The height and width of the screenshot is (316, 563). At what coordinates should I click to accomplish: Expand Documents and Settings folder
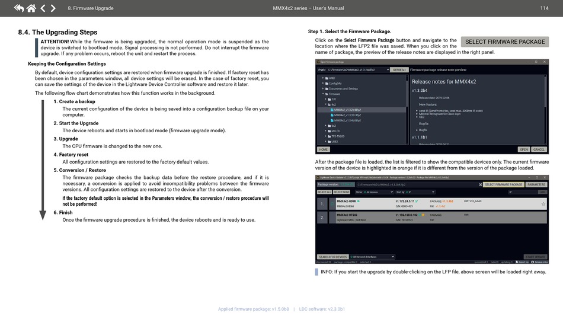pos(323,89)
